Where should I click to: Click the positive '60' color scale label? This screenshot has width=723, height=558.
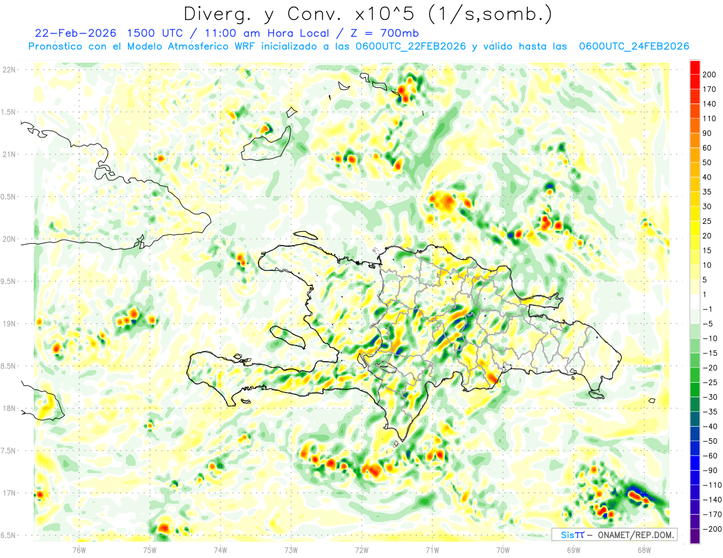pos(707,148)
